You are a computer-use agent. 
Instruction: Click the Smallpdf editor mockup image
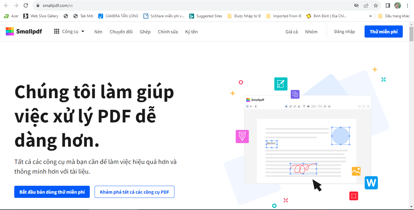point(308,140)
